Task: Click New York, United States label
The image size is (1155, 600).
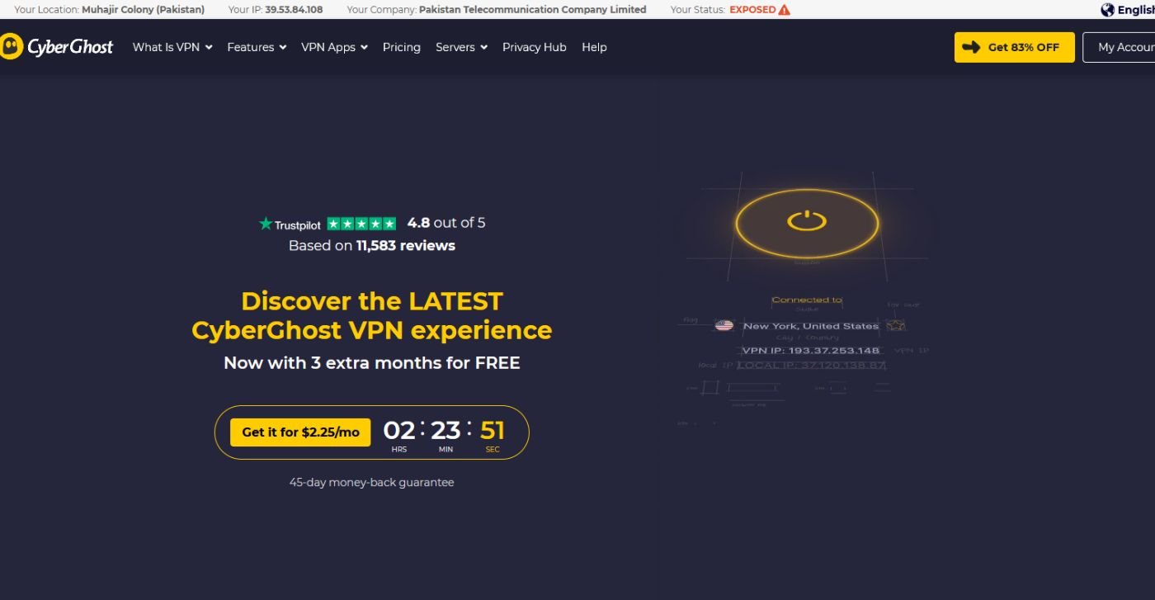Action: [811, 325]
